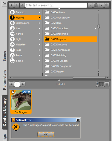This screenshot has height=141, width=112.
Task: Select the SubDragon Actor thumbnail
Action: 21,102
